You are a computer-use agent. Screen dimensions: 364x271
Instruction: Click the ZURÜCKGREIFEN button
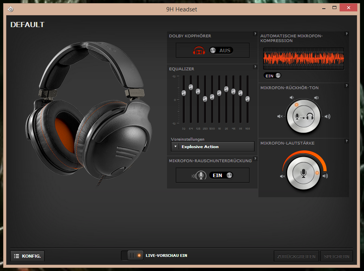(297, 256)
